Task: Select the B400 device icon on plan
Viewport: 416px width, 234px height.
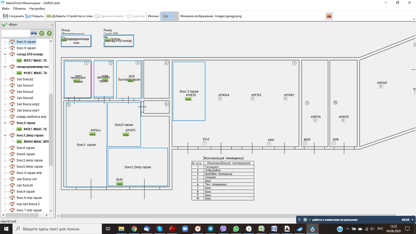Action: point(120,184)
